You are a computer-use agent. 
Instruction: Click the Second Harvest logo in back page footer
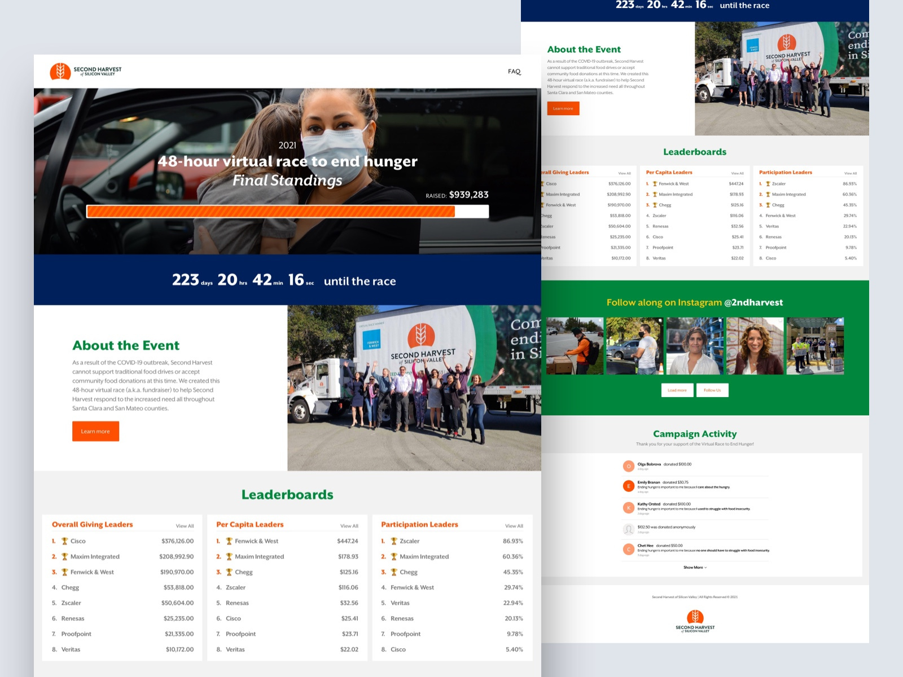[695, 621]
